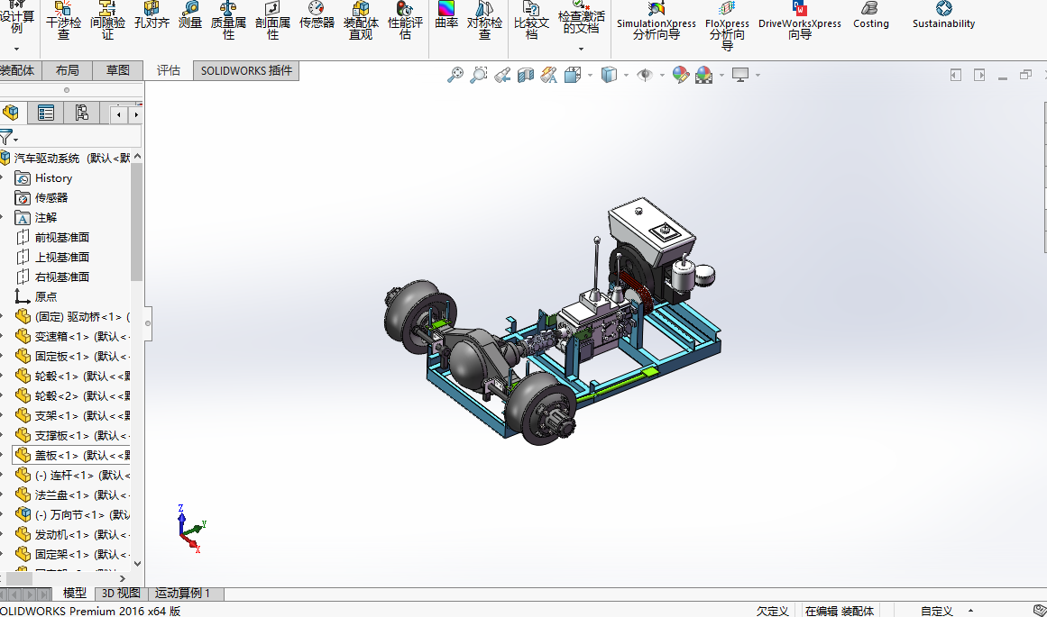
Task: Select 前视基准面 in the tree
Action: pyautogui.click(x=52, y=238)
